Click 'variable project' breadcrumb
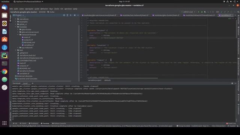The width and height of the screenshot is (240, 135). click(94, 80)
